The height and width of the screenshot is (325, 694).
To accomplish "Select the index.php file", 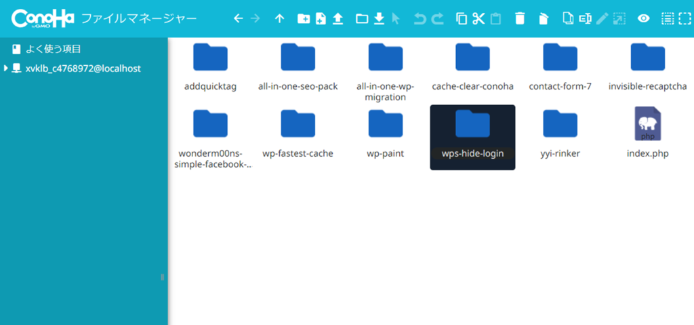I will coord(647,134).
